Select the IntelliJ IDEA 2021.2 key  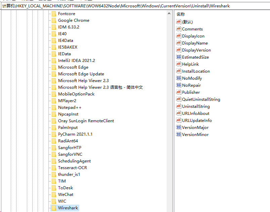77,61
